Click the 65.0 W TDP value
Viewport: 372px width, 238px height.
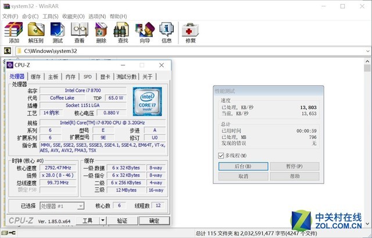116,98
